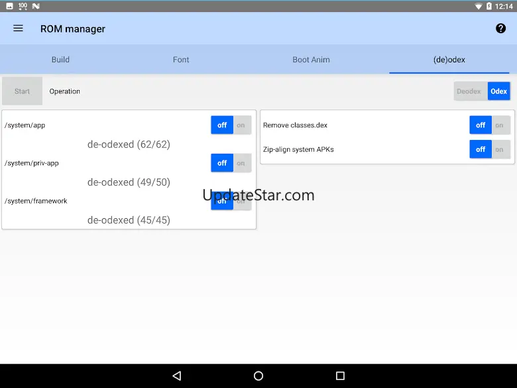The image size is (517, 388).
Task: Toggle the /system/app switch
Action: coord(231,125)
